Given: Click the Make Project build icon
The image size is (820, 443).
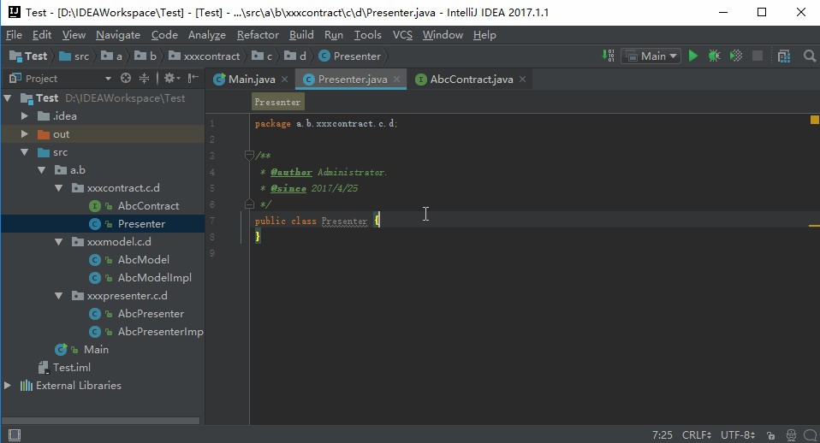Looking at the screenshot, I should (609, 56).
